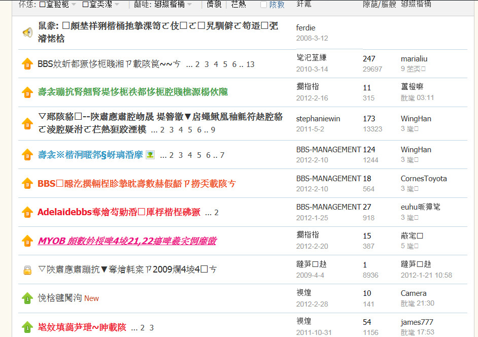Tick the checkbox in the thread list header
The height and width of the screenshot is (337, 478).
tap(263, 5)
